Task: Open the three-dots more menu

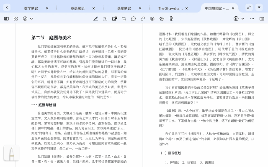Action: pos(252,19)
